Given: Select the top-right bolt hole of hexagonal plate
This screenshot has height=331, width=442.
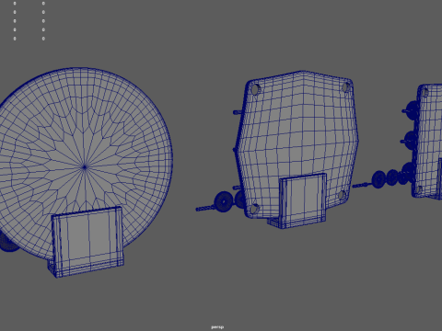Looking at the screenshot, I should click(346, 87).
